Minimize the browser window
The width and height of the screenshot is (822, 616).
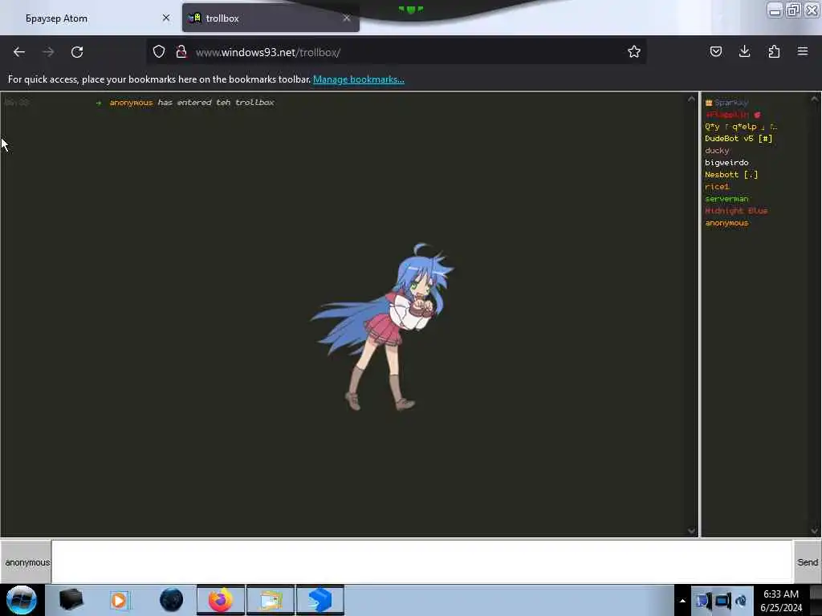point(775,10)
